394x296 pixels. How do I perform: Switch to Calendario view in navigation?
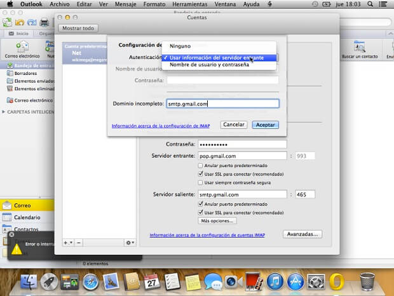(27, 217)
